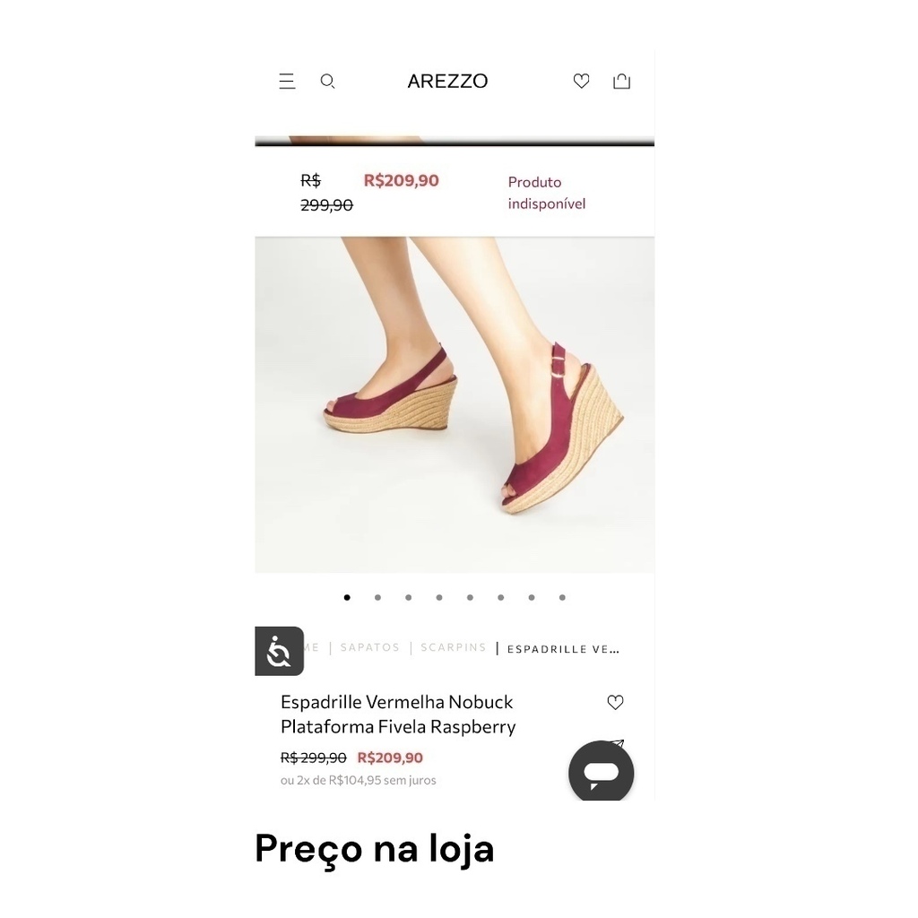Click the Produto indisponível label
This screenshot has width=918, height=918.
click(x=547, y=193)
